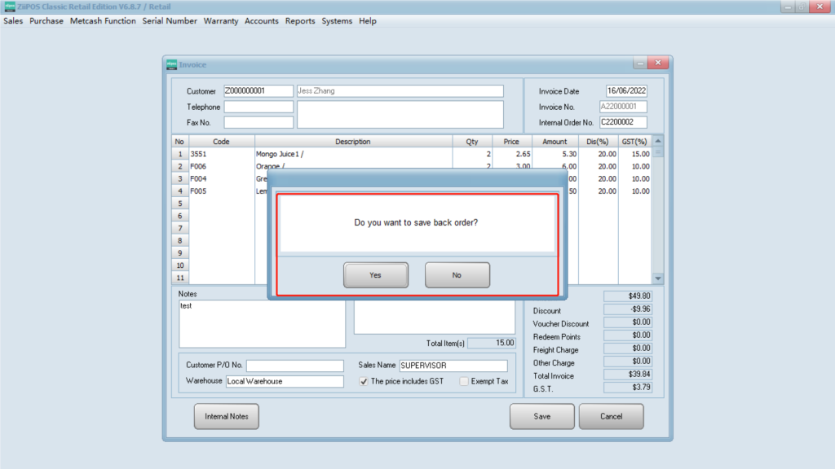Viewport: 835px width, 469px height.
Task: Click the Telephone input field
Action: [x=258, y=107]
